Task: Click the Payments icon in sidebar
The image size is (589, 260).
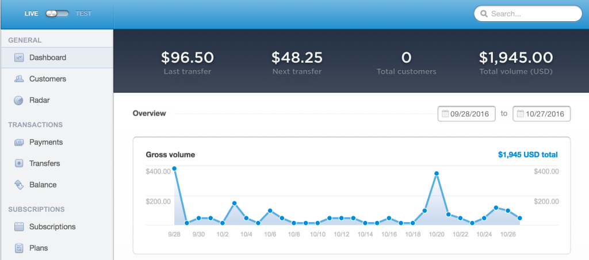Action: pos(19,142)
